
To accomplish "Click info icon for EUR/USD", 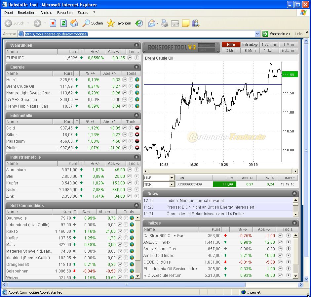I will pos(136,58).
